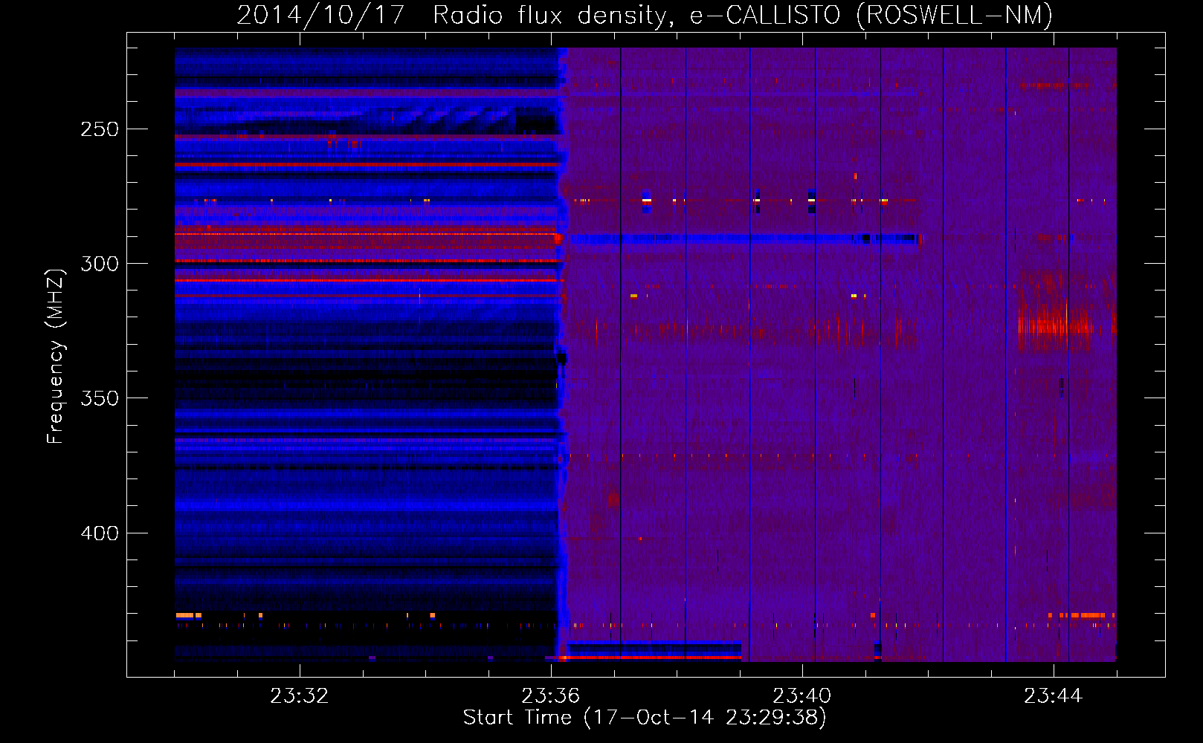Click the Frequency (MHZ) axis title

[56, 356]
